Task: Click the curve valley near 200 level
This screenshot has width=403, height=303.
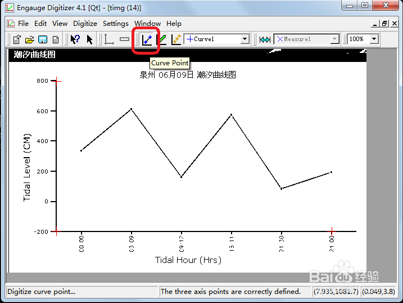Action: (x=181, y=177)
